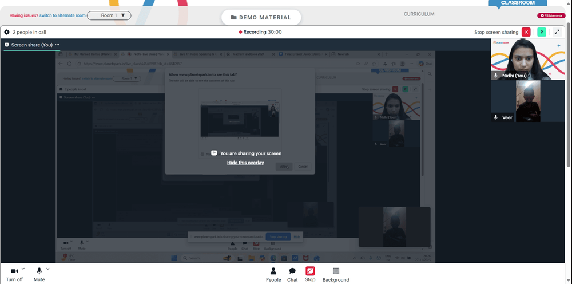The image size is (572, 284).
Task: Open the People panel
Action: pos(273,275)
